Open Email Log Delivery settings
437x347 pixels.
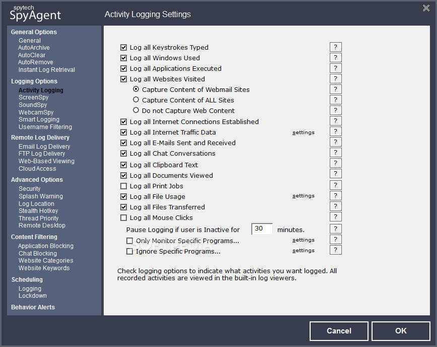[x=44, y=147]
